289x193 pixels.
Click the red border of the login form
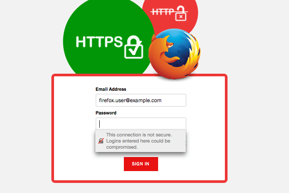[x=53, y=129]
